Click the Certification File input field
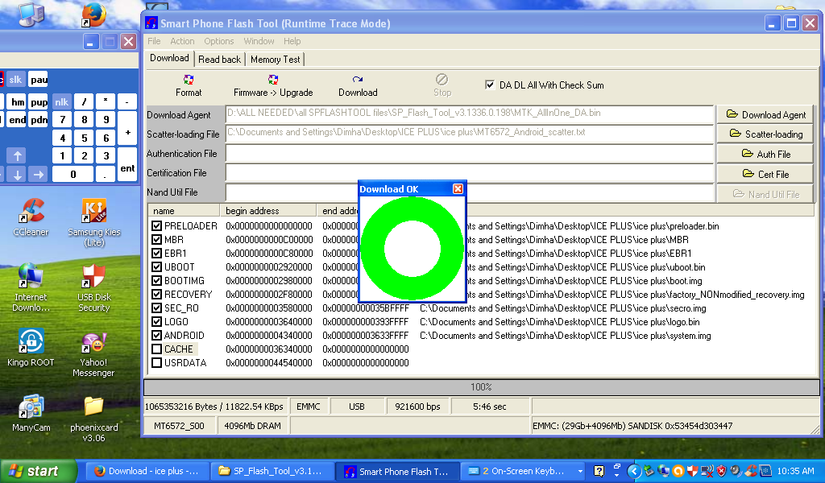Image resolution: width=825 pixels, height=483 pixels. (470, 173)
